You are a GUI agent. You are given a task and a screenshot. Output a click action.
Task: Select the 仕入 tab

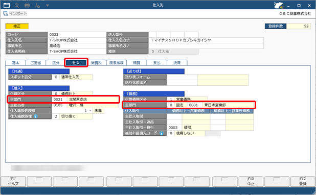pyautogui.click(x=76, y=63)
